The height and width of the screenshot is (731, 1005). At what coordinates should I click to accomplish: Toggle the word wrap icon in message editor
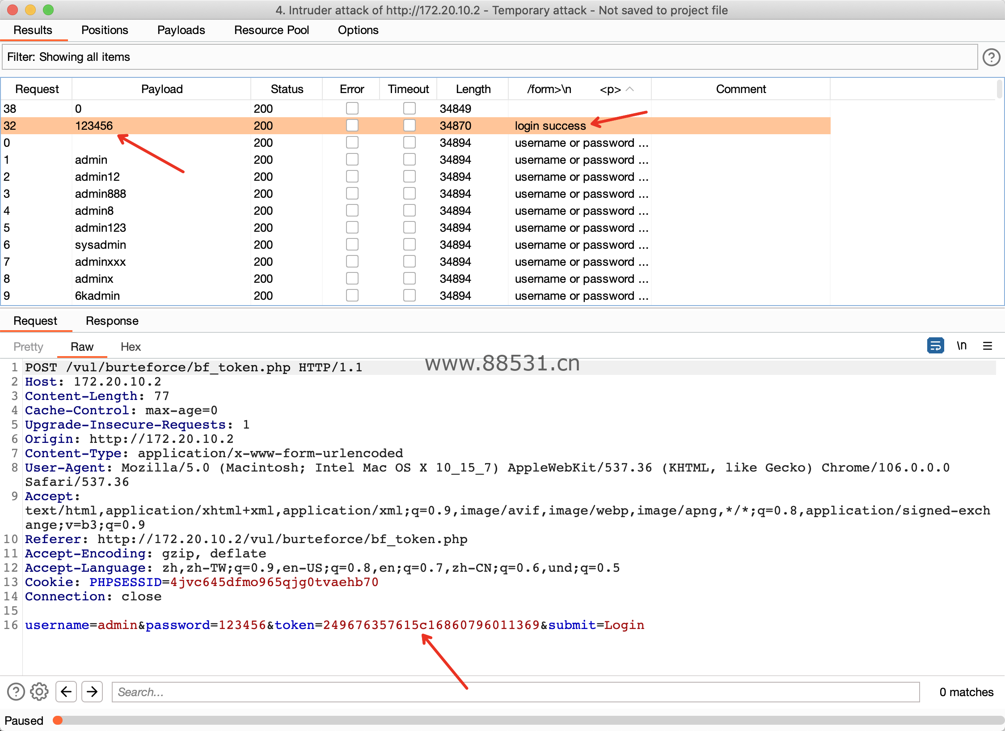(935, 346)
